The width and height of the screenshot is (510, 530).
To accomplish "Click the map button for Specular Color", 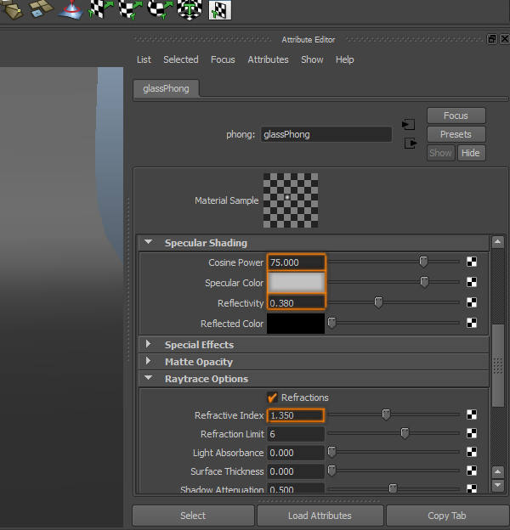I will pos(472,282).
